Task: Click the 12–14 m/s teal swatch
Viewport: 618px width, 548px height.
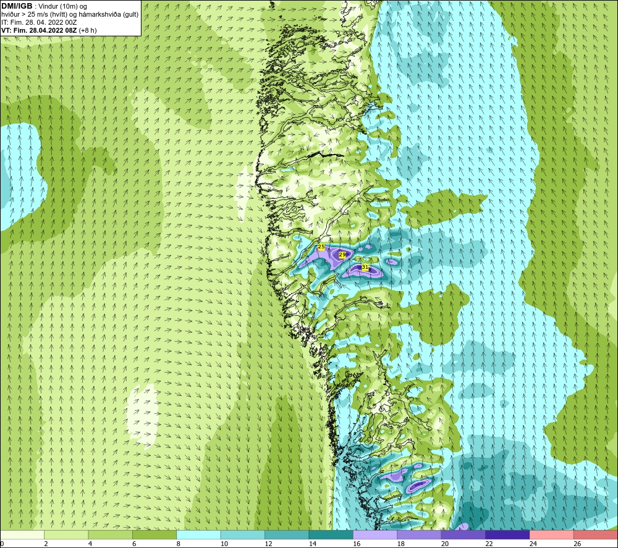Action: 287,534
